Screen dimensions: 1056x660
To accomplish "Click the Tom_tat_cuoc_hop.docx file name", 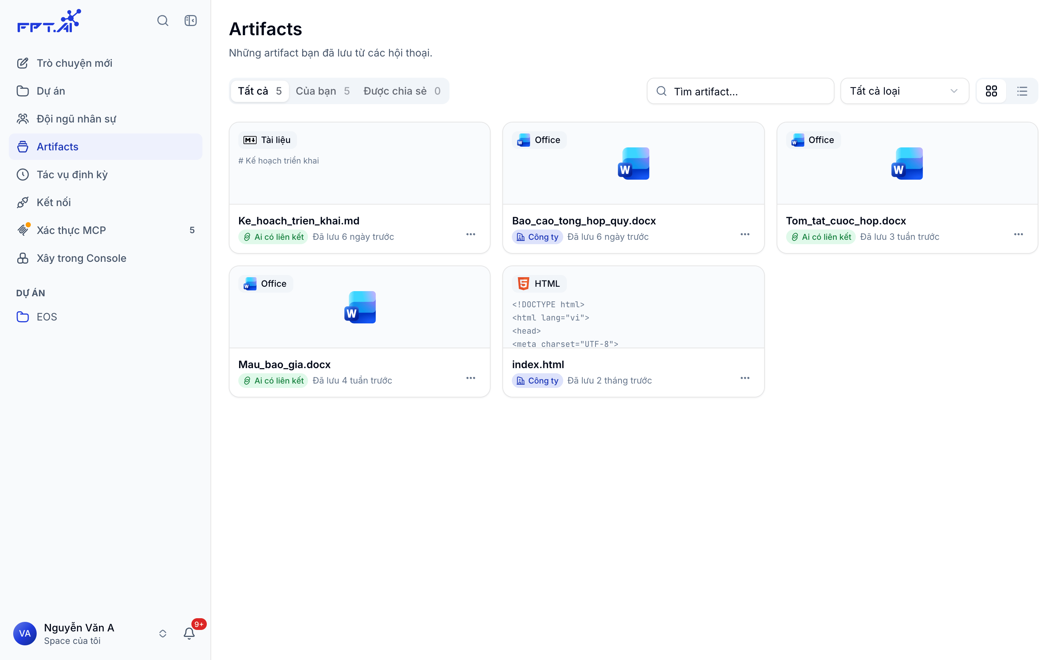I will (846, 220).
